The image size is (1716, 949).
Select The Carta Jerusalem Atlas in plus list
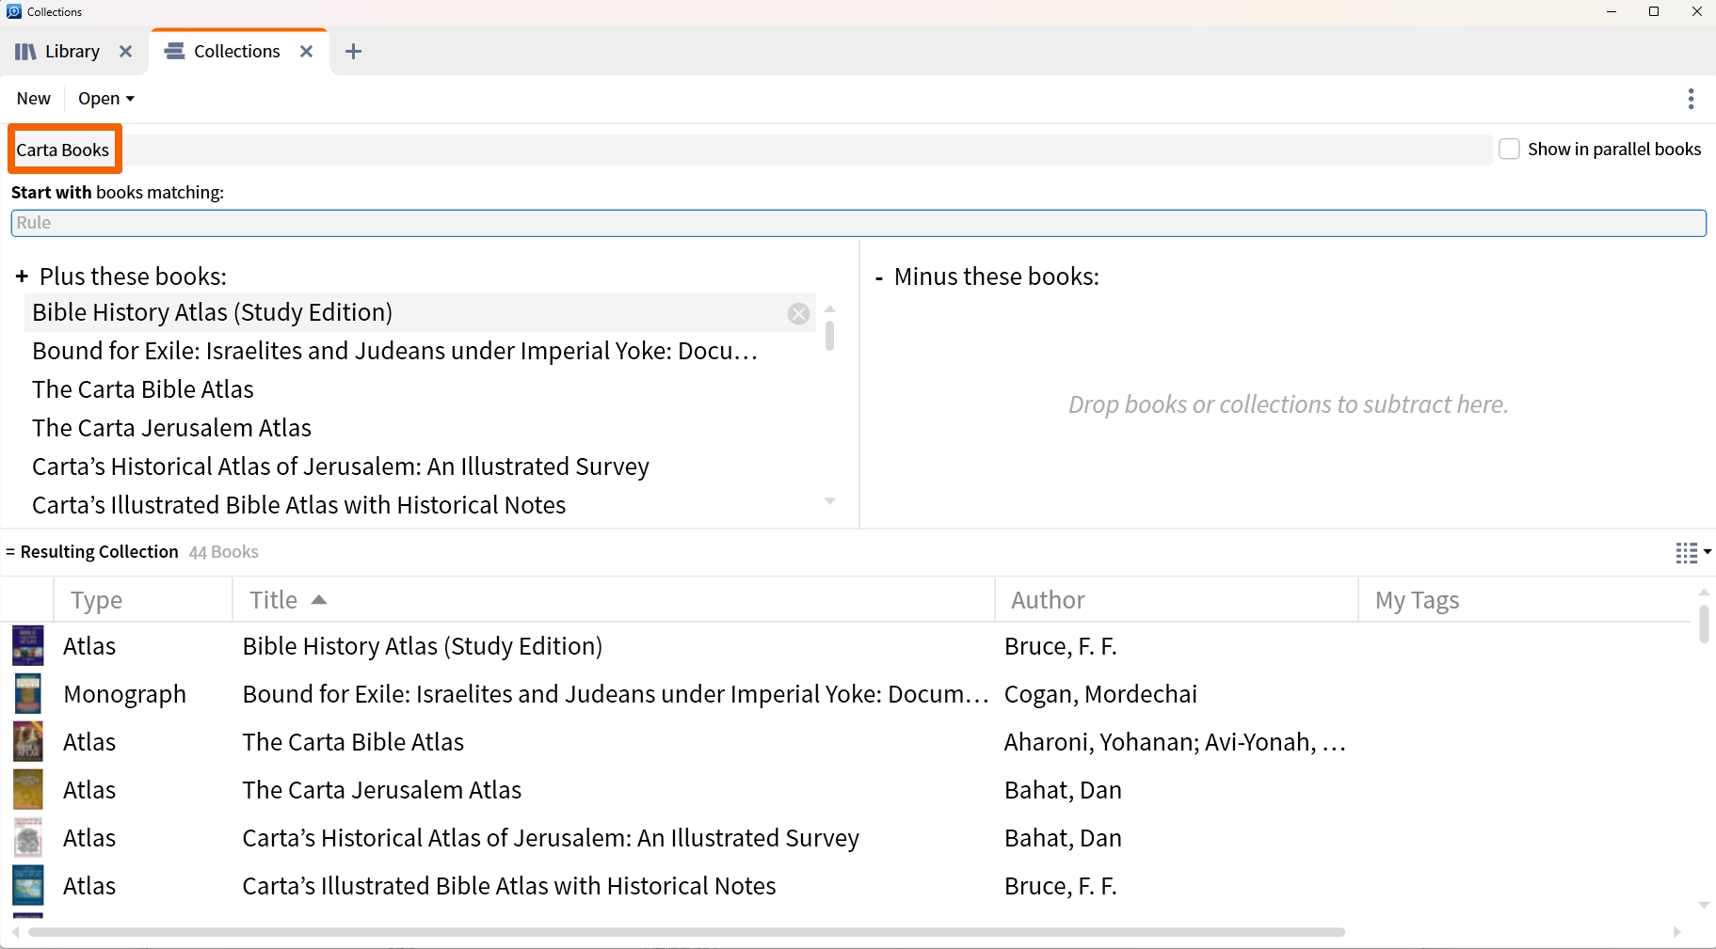point(171,429)
